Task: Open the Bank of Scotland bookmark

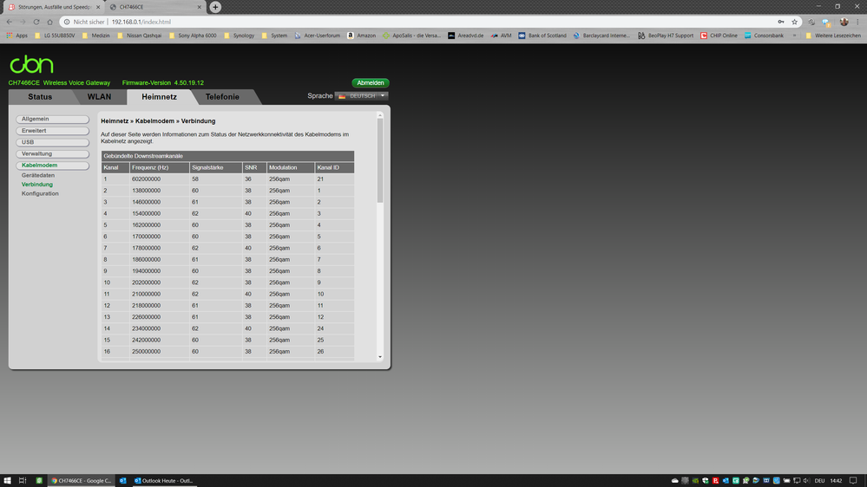Action: [542, 36]
